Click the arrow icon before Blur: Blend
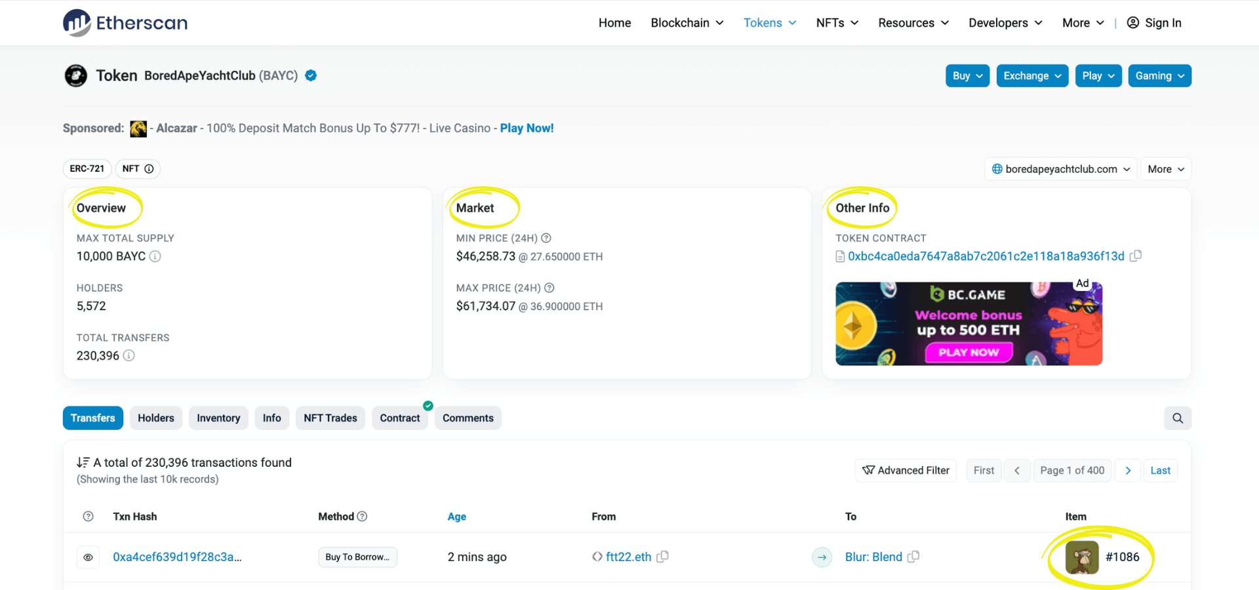The height and width of the screenshot is (590, 1259). click(x=822, y=557)
